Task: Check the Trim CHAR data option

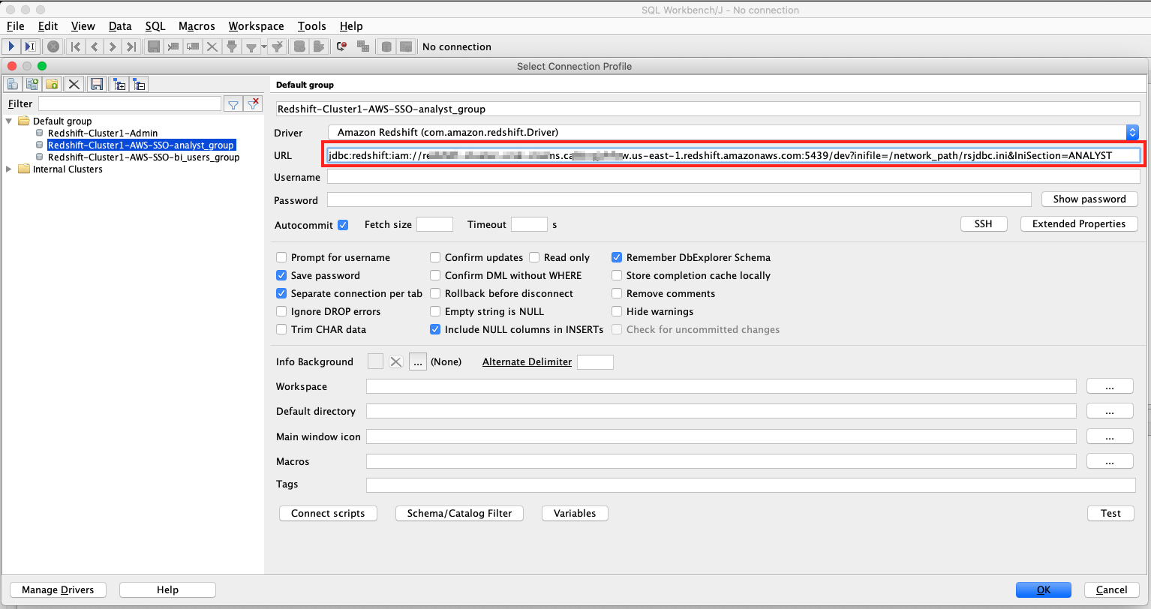Action: tap(281, 329)
